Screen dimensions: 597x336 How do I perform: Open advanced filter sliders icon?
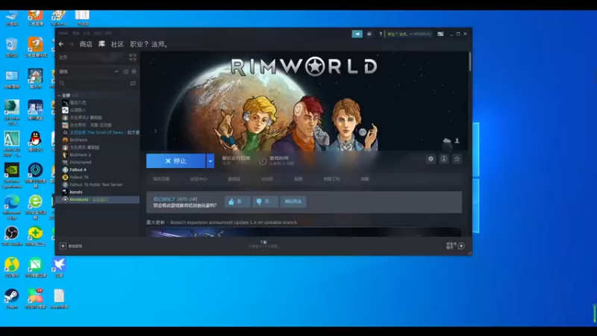click(x=133, y=84)
